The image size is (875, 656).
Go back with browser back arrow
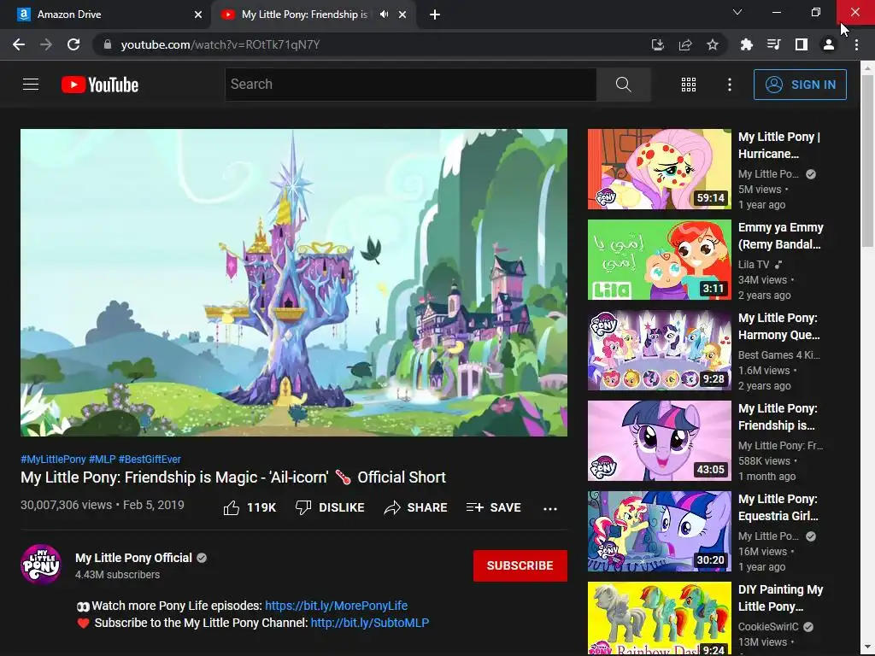point(19,44)
